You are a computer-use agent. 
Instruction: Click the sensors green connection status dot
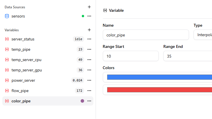pyautogui.click(x=83, y=16)
